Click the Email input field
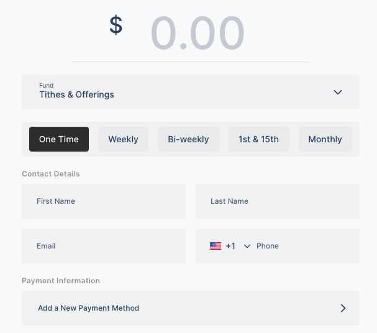The image size is (377, 333). [104, 246]
